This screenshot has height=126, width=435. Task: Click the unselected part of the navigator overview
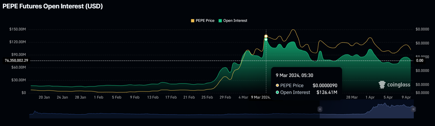coord(175,109)
